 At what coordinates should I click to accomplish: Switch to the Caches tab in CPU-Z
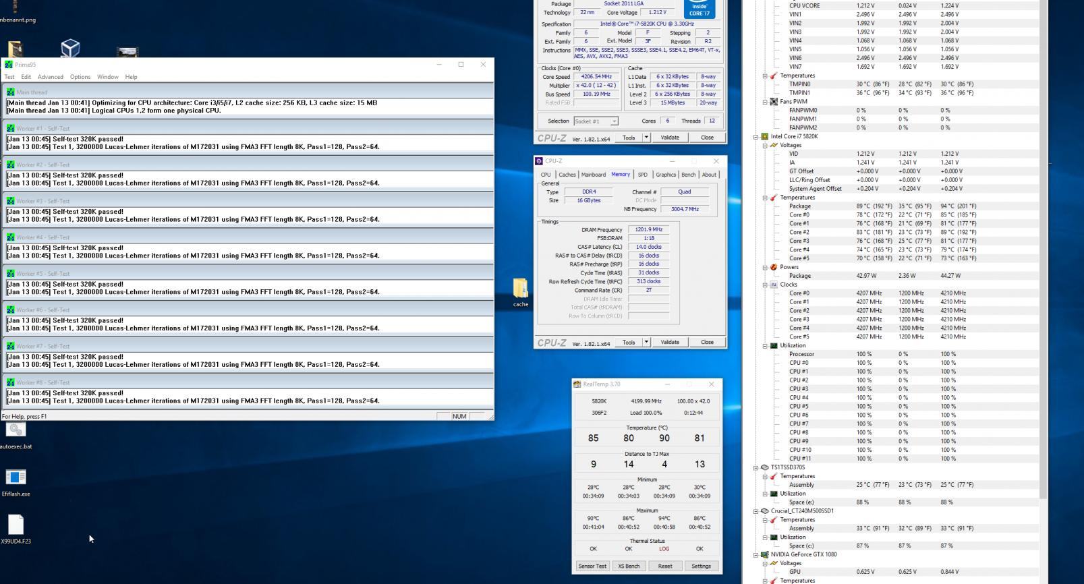coord(567,175)
